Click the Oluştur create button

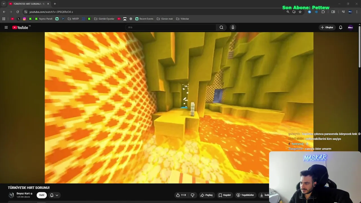[x=327, y=27]
